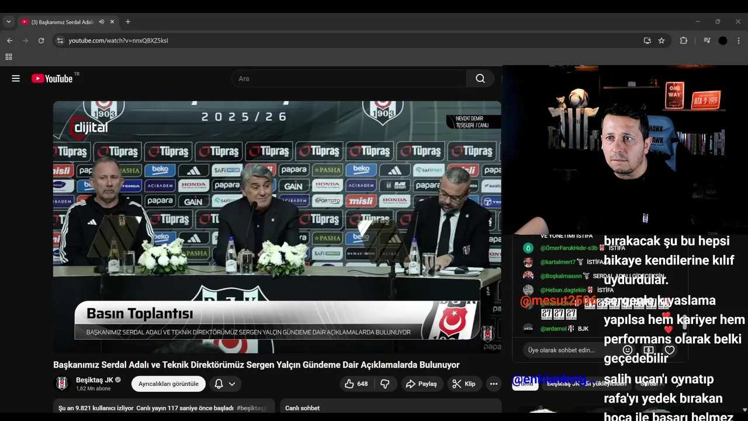Bookmark this page with star icon
The height and width of the screenshot is (421, 748).
(x=662, y=40)
